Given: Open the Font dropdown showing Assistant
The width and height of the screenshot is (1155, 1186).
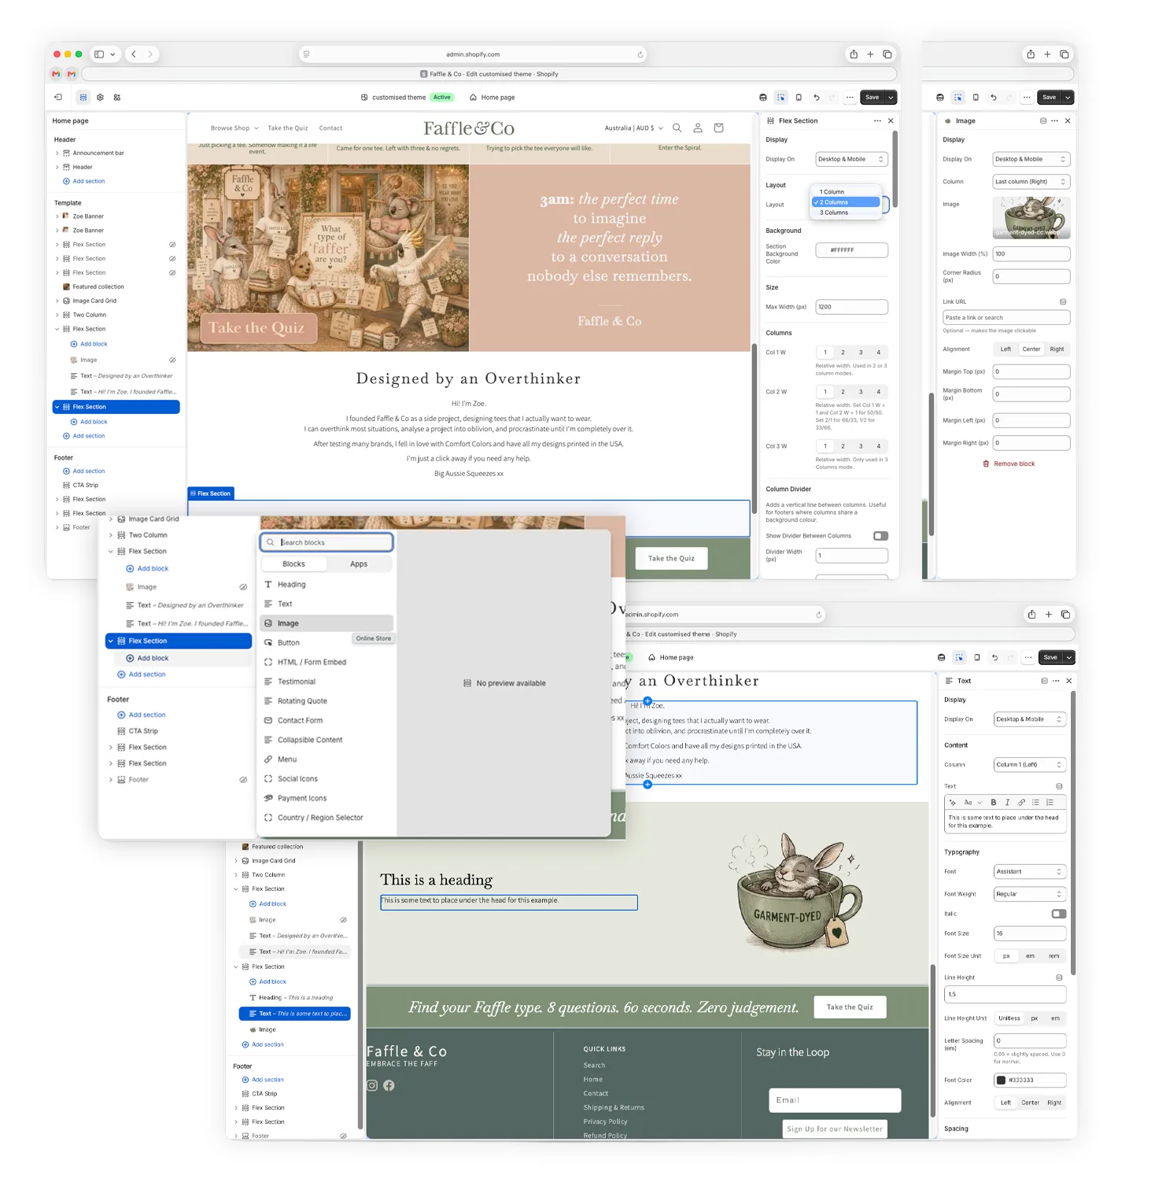Looking at the screenshot, I should point(1030,872).
